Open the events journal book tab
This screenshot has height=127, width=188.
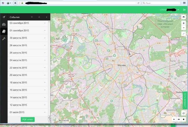pos(4,31)
